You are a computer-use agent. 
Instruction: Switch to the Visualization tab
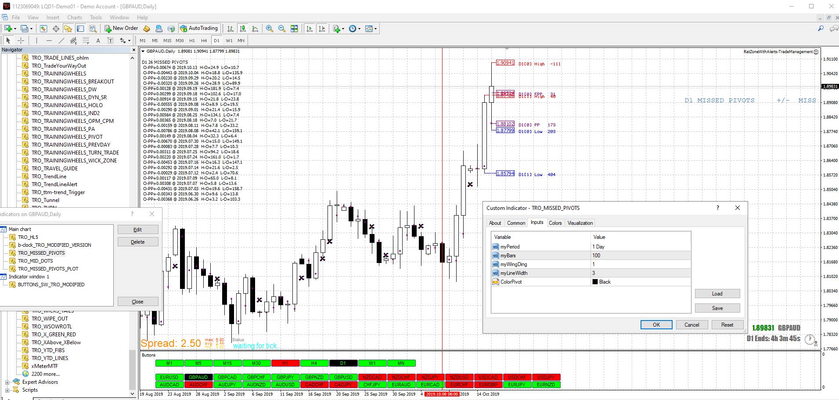click(580, 223)
